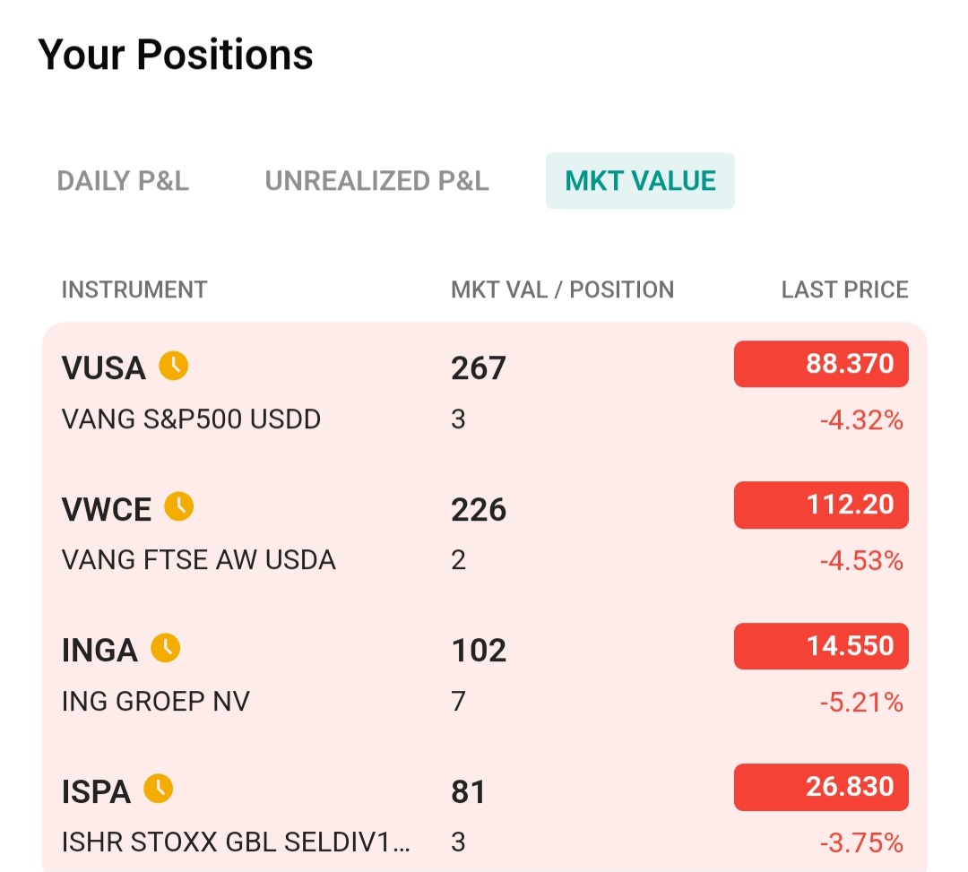Click the red 88.370 price badge
Image resolution: width=968 pixels, height=872 pixels.
pyautogui.click(x=821, y=364)
